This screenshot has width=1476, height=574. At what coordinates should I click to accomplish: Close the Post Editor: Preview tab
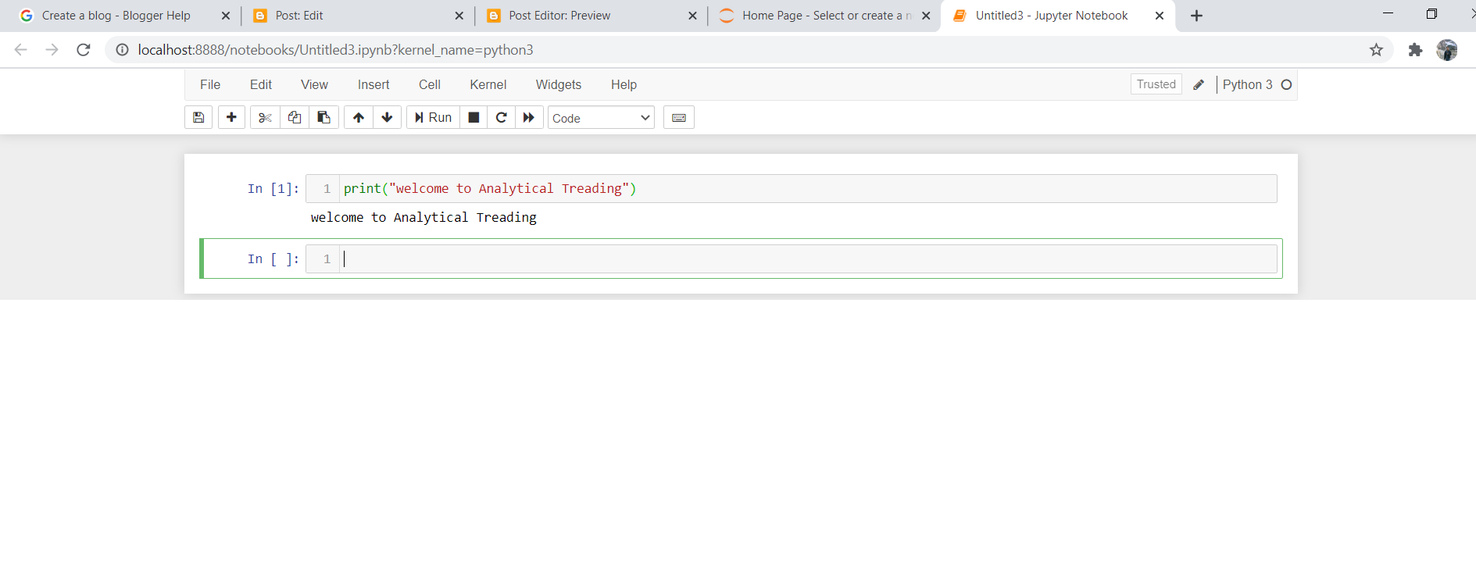692,16
